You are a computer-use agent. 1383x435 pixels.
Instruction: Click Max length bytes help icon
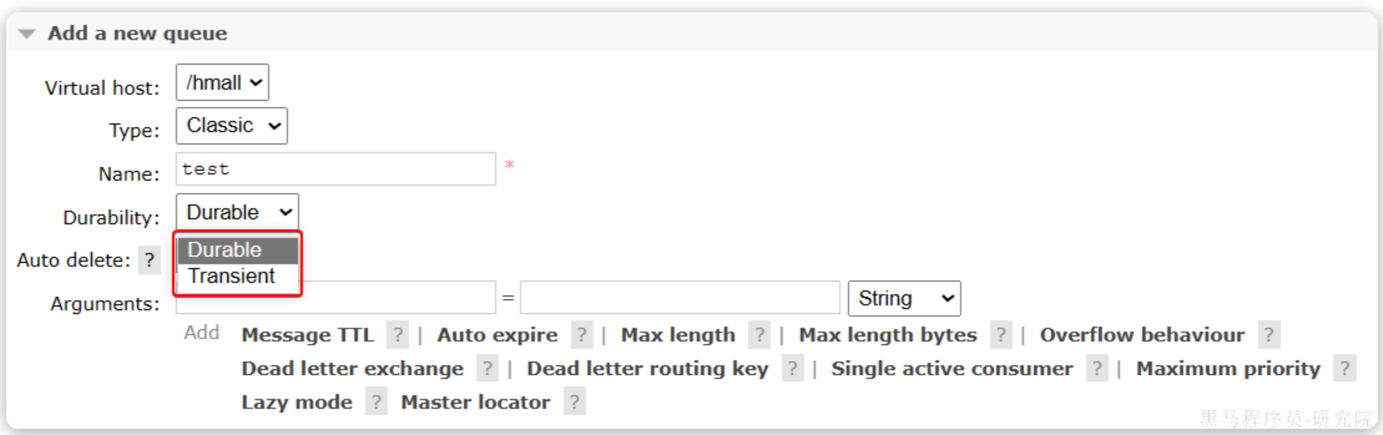1001,334
